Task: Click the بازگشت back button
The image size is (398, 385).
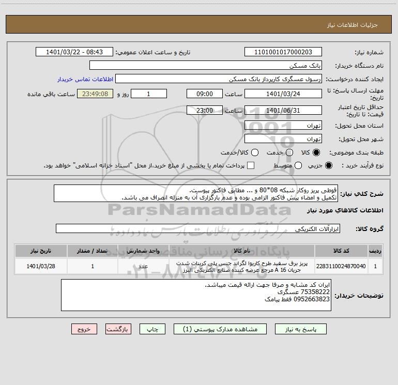Action: pos(118,329)
